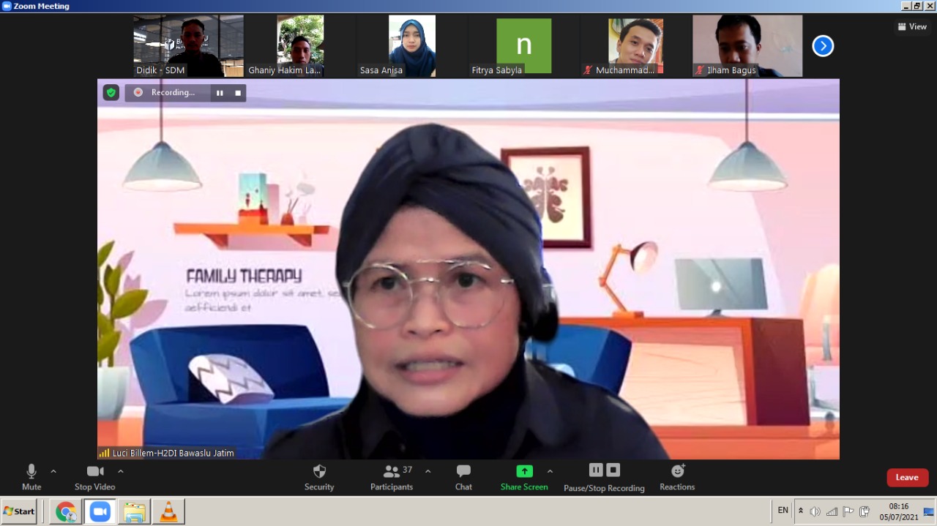The image size is (937, 526).
Task: Open the View menu
Action: click(x=912, y=26)
